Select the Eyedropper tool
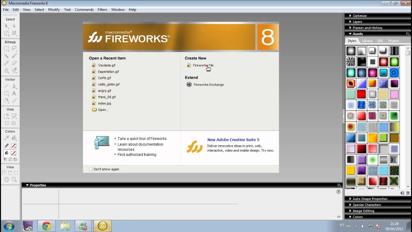This screenshot has height=232, width=412. click(6, 138)
